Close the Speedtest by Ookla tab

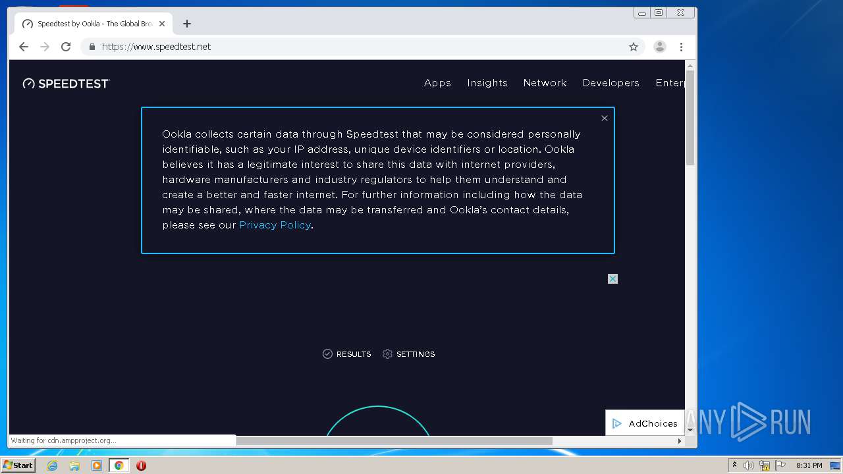click(x=162, y=24)
